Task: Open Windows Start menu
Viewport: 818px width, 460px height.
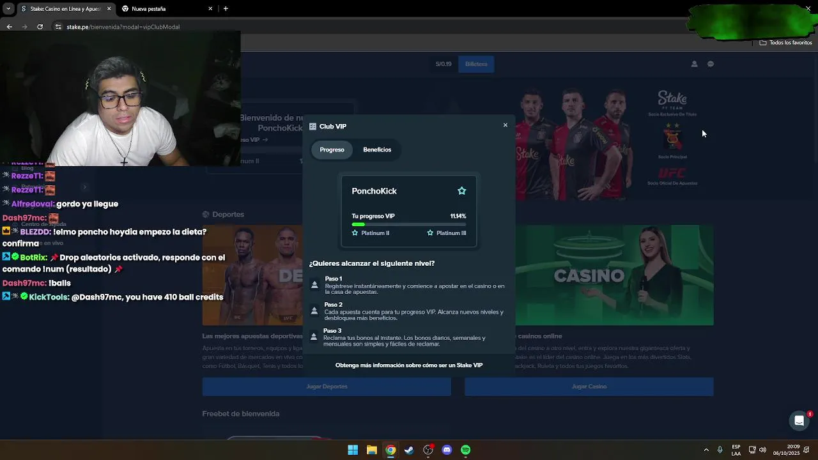Action: [x=353, y=450]
